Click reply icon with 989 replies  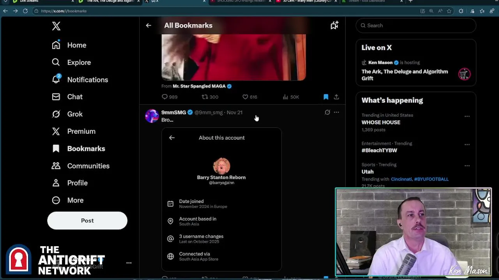coord(170,97)
